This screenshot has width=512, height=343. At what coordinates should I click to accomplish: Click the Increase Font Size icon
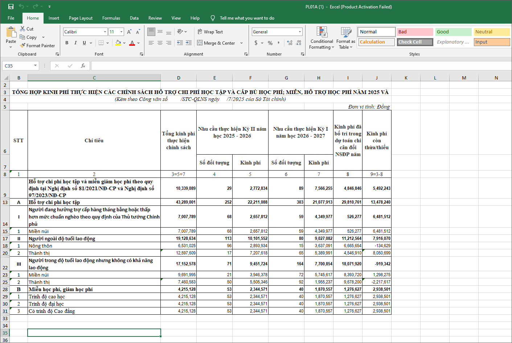(x=129, y=32)
